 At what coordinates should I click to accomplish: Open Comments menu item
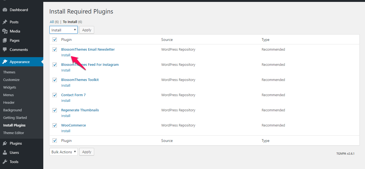coord(22,50)
